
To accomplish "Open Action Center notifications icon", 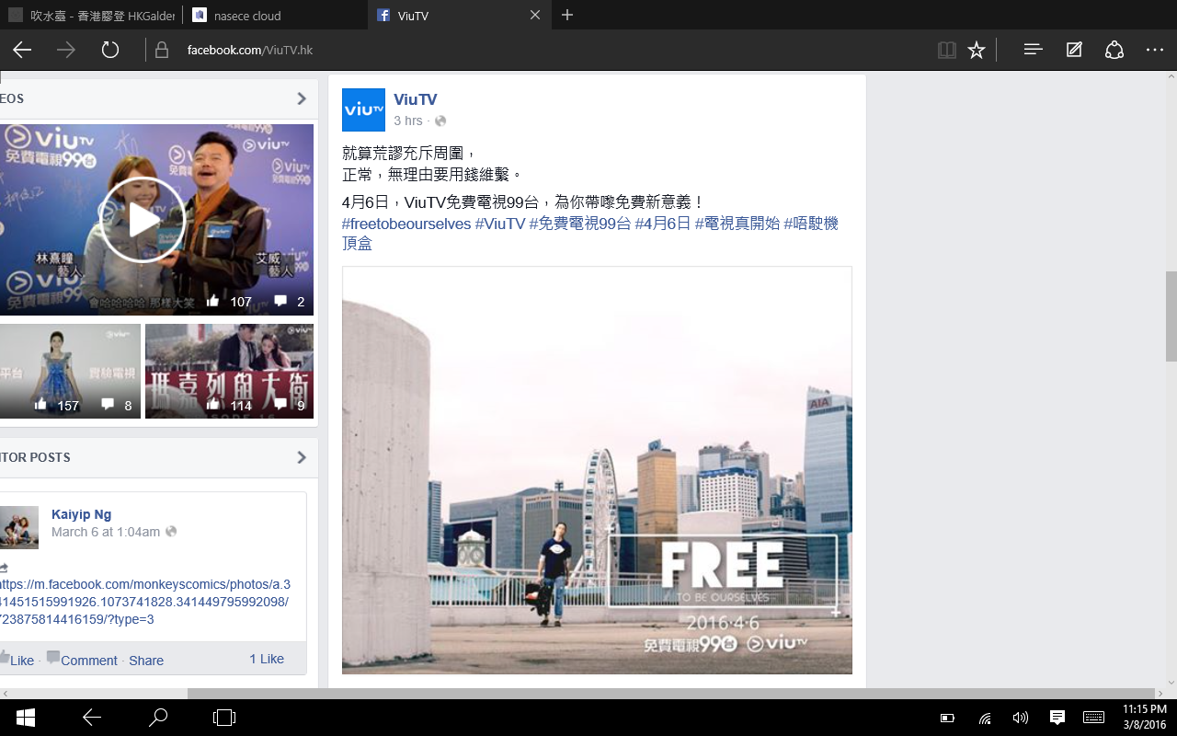I will pos(1057,718).
